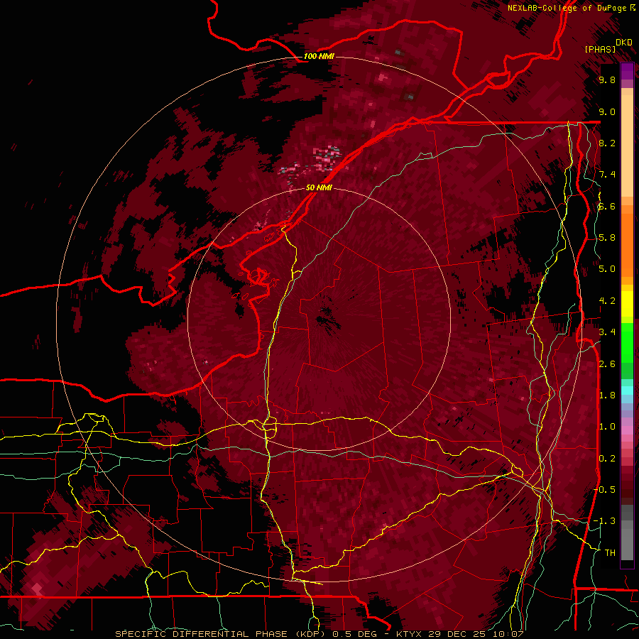
Task: Select the "DKD" legend unit label
Action: 623,43
